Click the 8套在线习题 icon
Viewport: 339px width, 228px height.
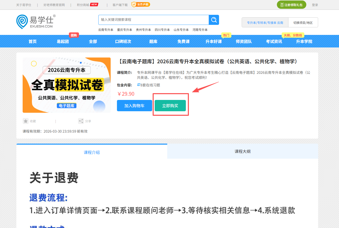(x=139, y=85)
